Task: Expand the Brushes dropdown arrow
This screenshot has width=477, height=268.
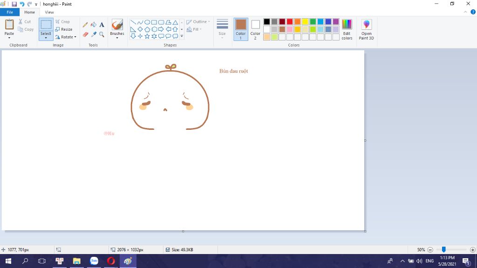Action: click(x=117, y=38)
